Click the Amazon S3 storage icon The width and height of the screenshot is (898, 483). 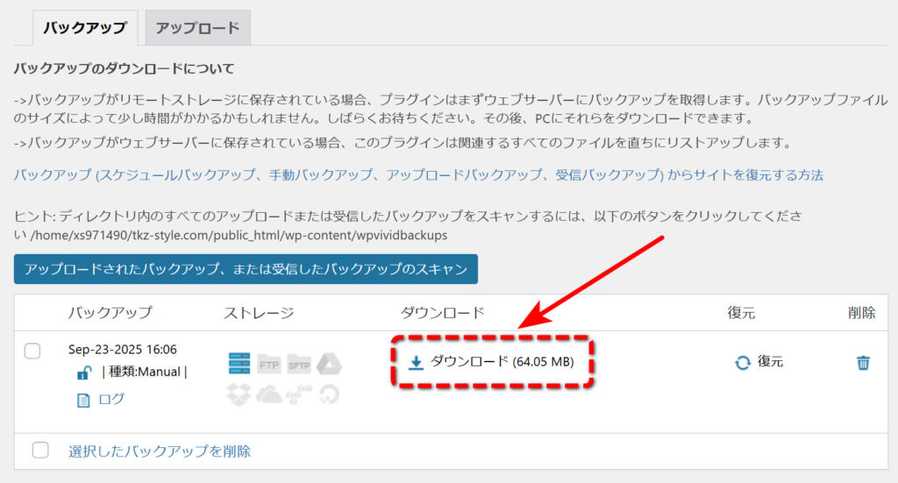click(299, 394)
